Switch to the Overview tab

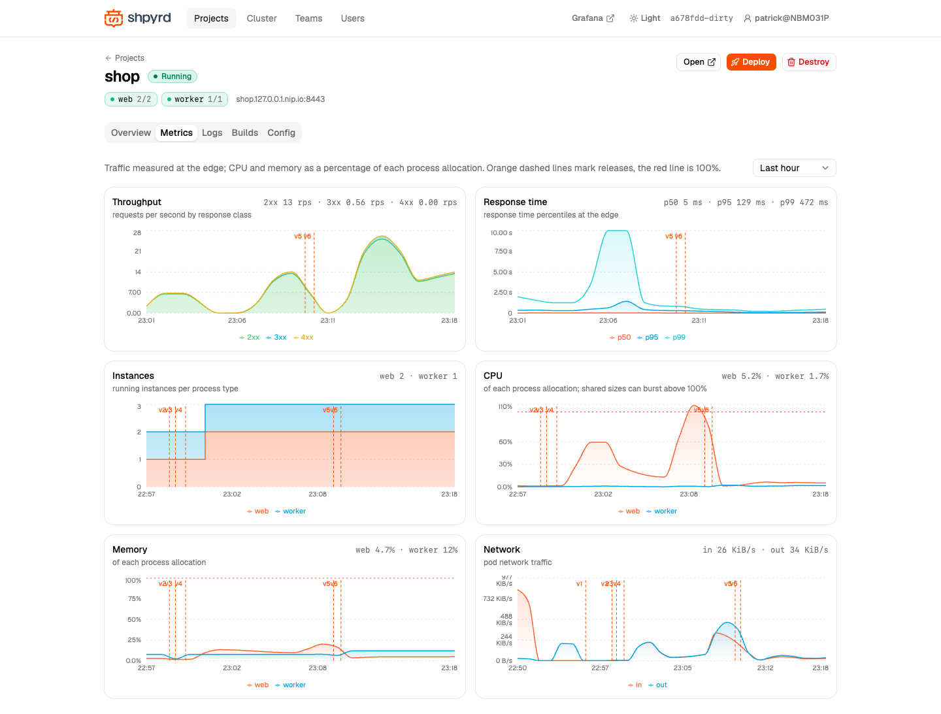pyautogui.click(x=131, y=133)
